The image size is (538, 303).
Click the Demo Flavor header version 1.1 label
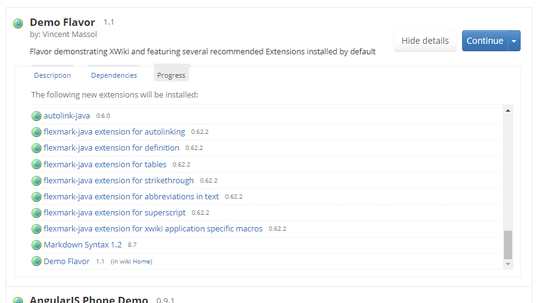point(109,22)
